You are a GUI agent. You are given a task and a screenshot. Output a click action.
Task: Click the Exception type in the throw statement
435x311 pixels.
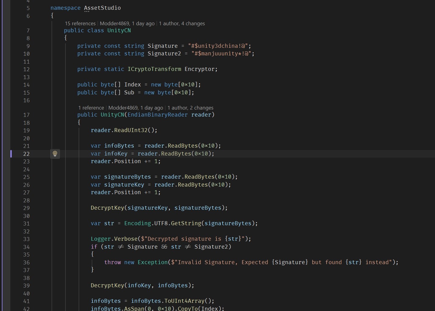click(x=153, y=262)
